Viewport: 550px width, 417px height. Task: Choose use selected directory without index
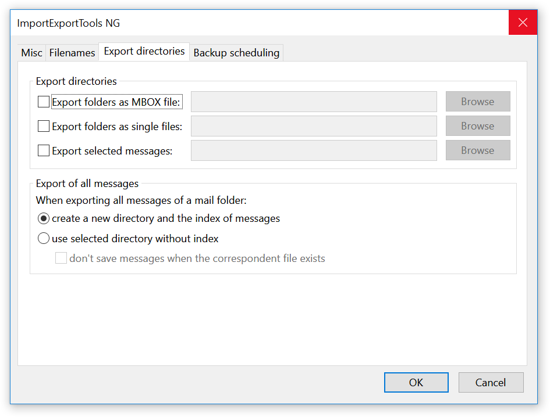pos(44,239)
